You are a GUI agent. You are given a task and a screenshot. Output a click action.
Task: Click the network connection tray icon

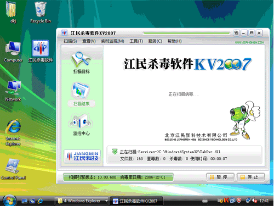(x=248, y=201)
